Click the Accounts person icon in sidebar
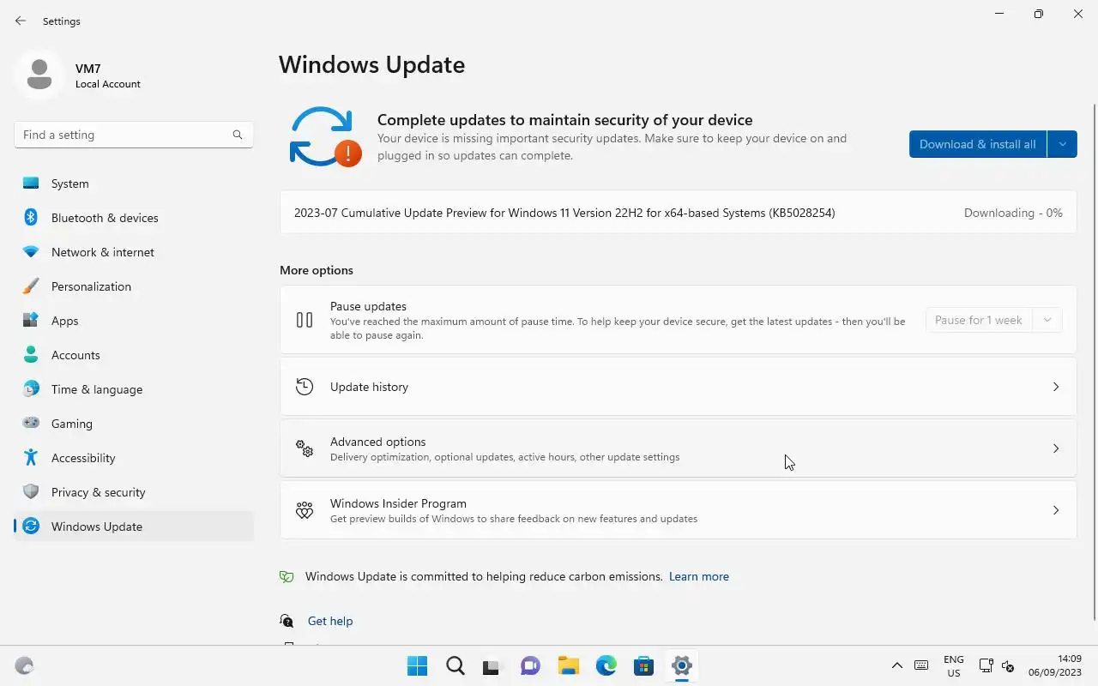This screenshot has width=1098, height=686. (x=31, y=355)
